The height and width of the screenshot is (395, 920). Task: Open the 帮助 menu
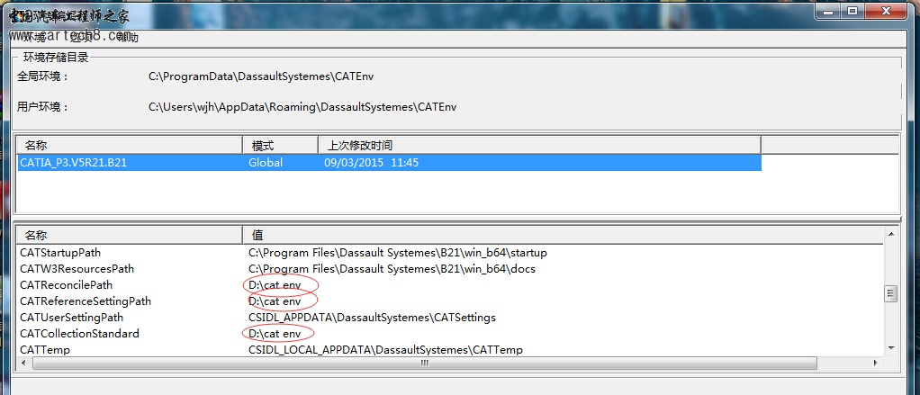coord(128,38)
